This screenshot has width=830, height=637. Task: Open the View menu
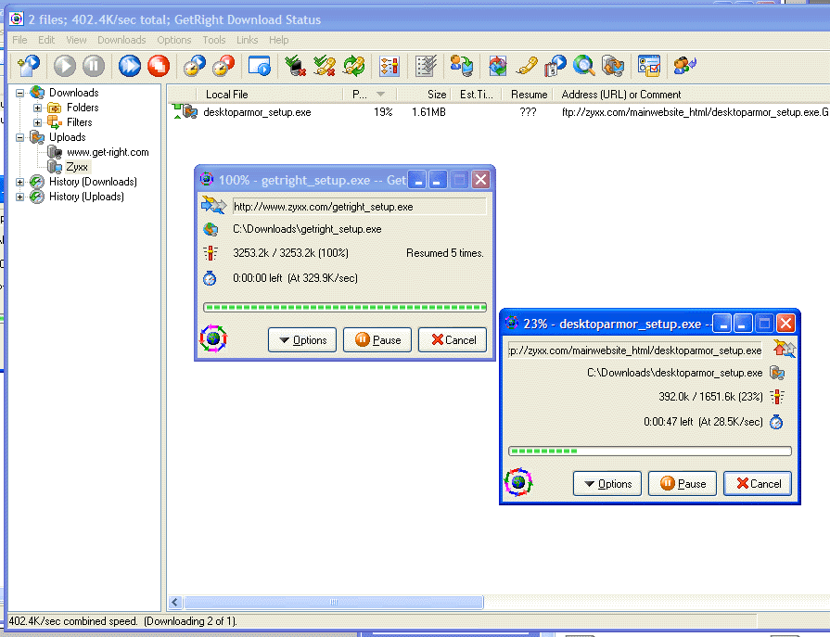[x=76, y=40]
